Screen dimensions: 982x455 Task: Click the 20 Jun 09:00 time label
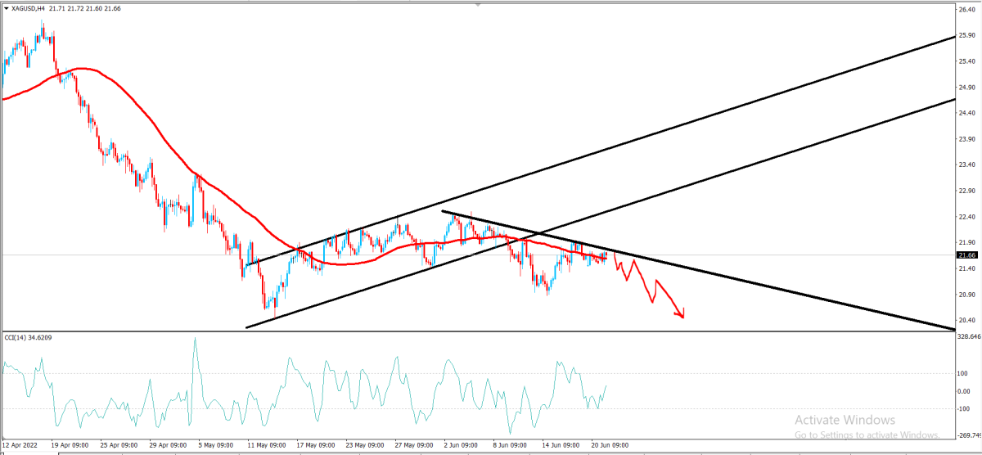610,445
